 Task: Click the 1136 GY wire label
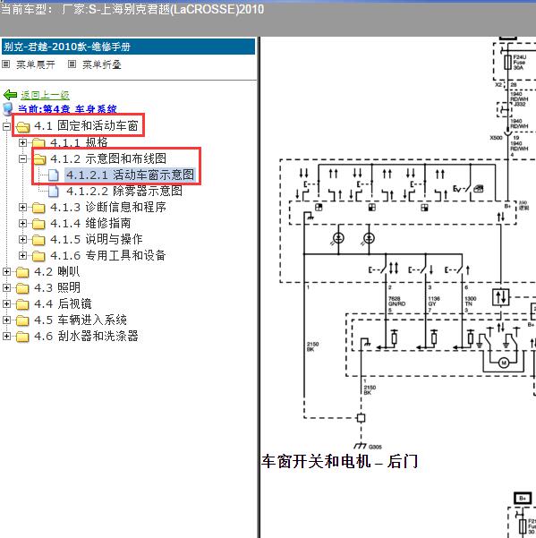434,302
